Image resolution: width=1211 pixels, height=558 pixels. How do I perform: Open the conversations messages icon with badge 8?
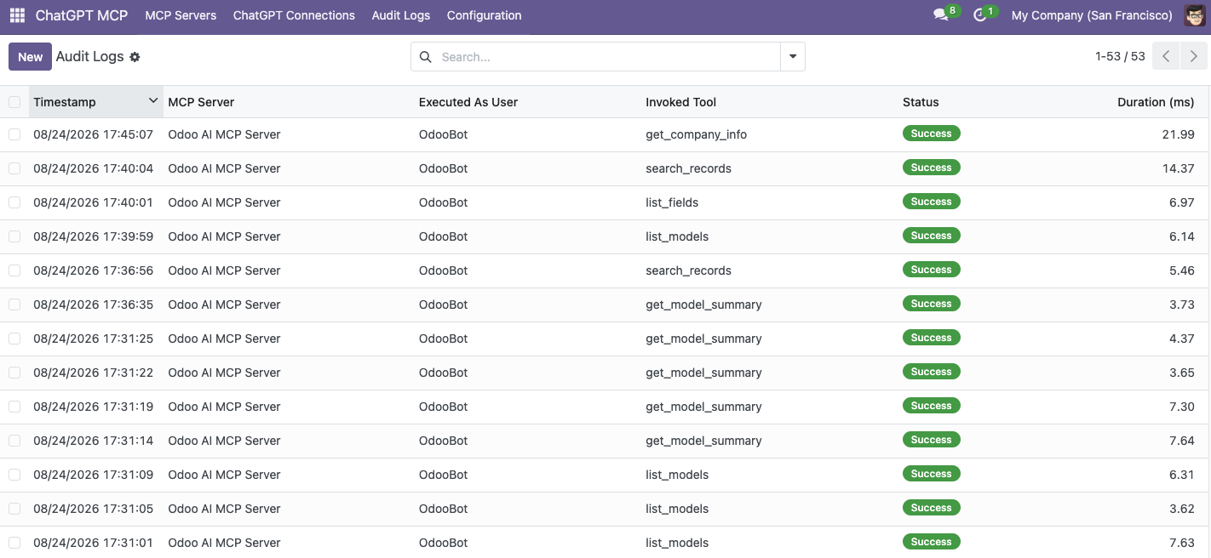941,15
